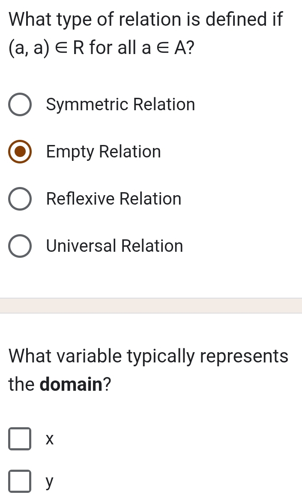This screenshot has height=504, width=302.
Task: Click the word "the" before domain
Action: 21,384
